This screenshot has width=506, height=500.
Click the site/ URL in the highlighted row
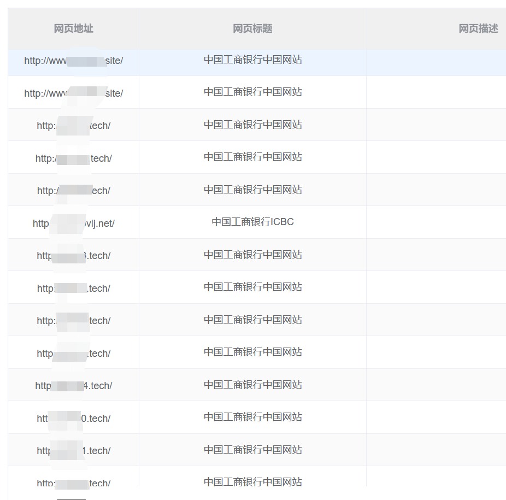coord(74,61)
